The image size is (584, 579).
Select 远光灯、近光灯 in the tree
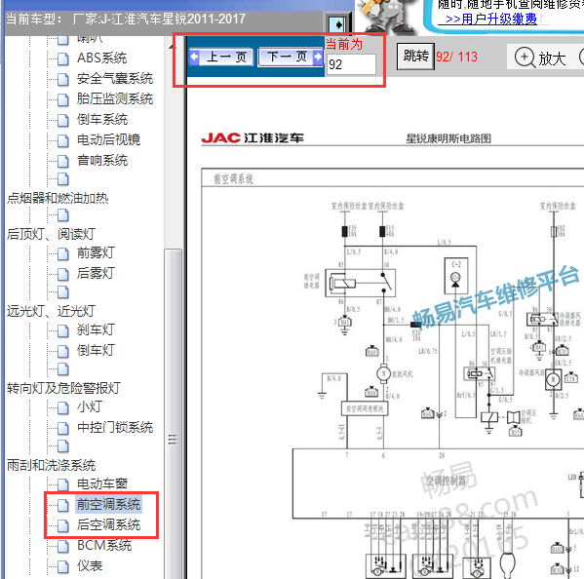point(51,311)
